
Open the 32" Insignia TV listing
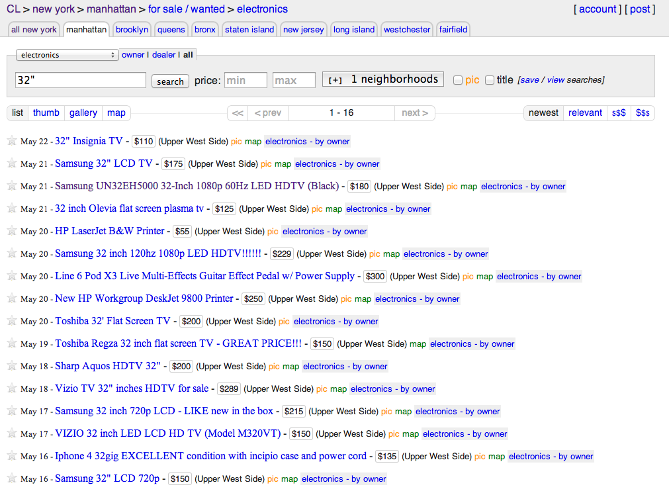coord(89,141)
